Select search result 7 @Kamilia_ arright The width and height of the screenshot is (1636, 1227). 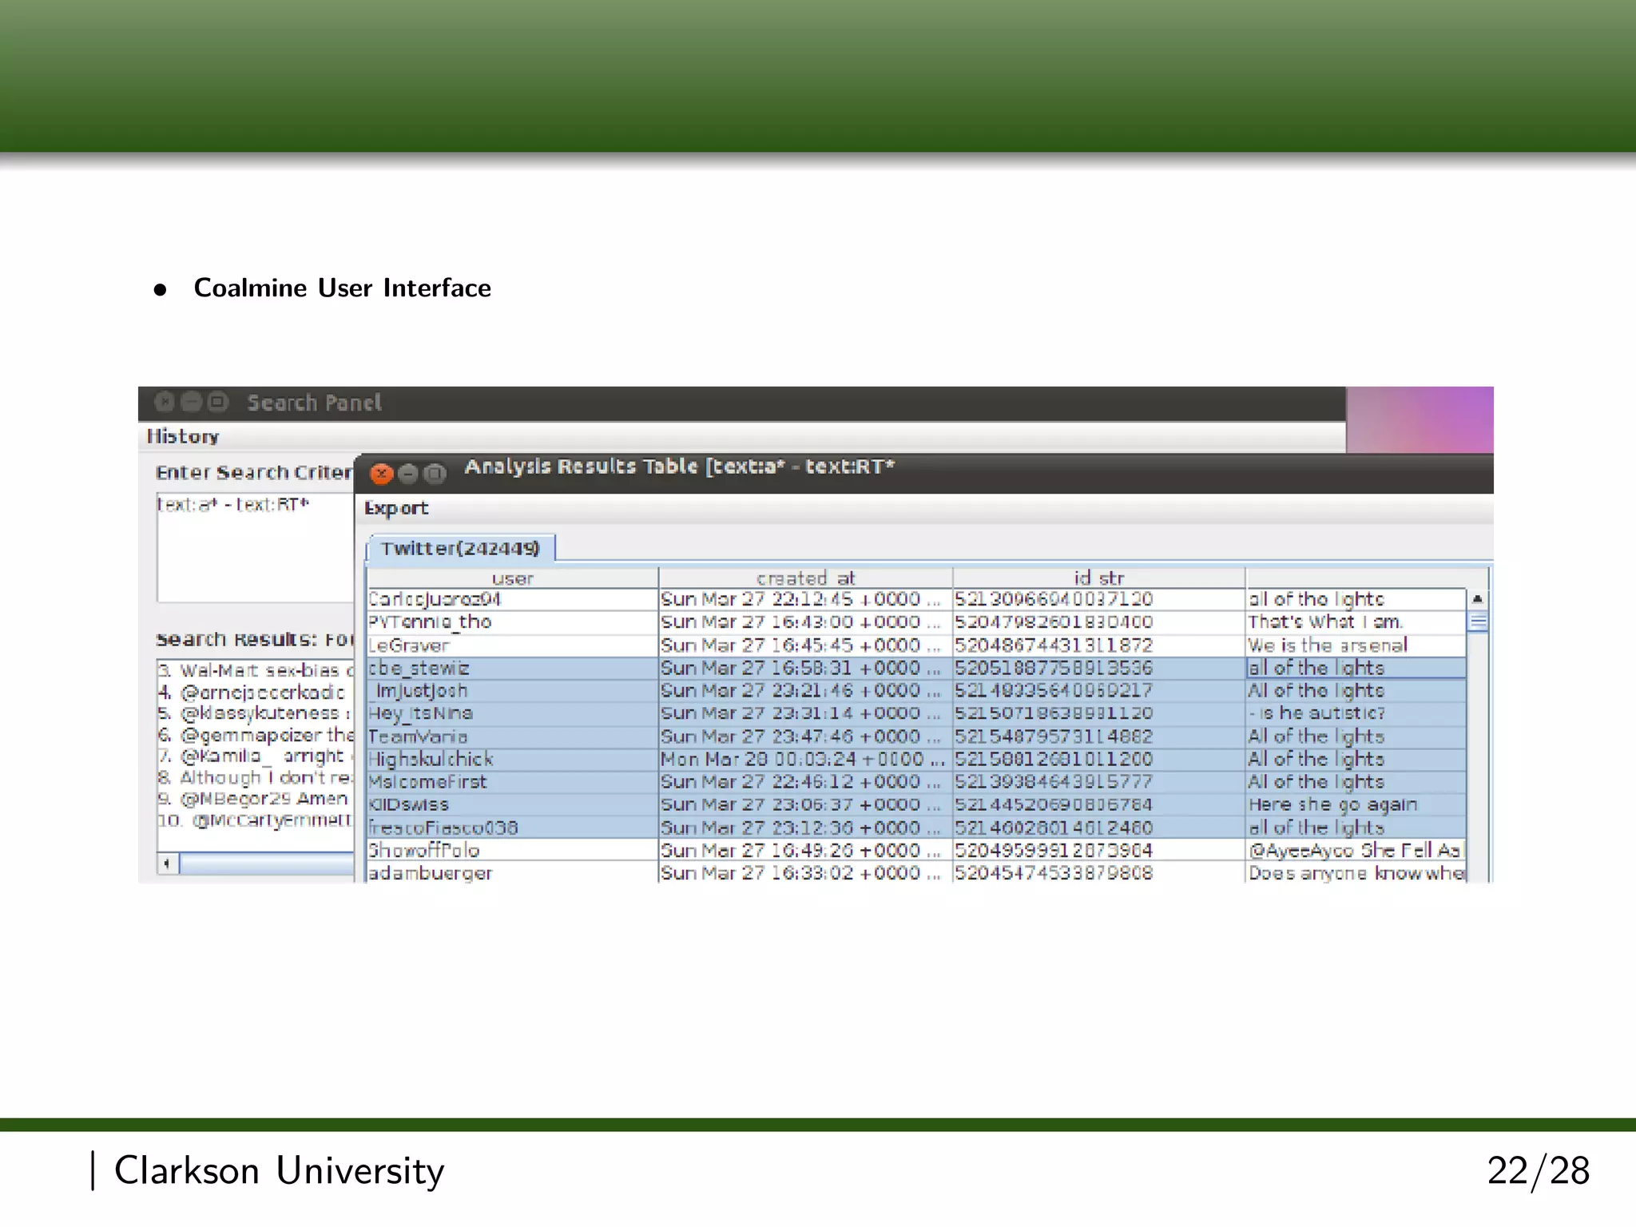click(256, 756)
